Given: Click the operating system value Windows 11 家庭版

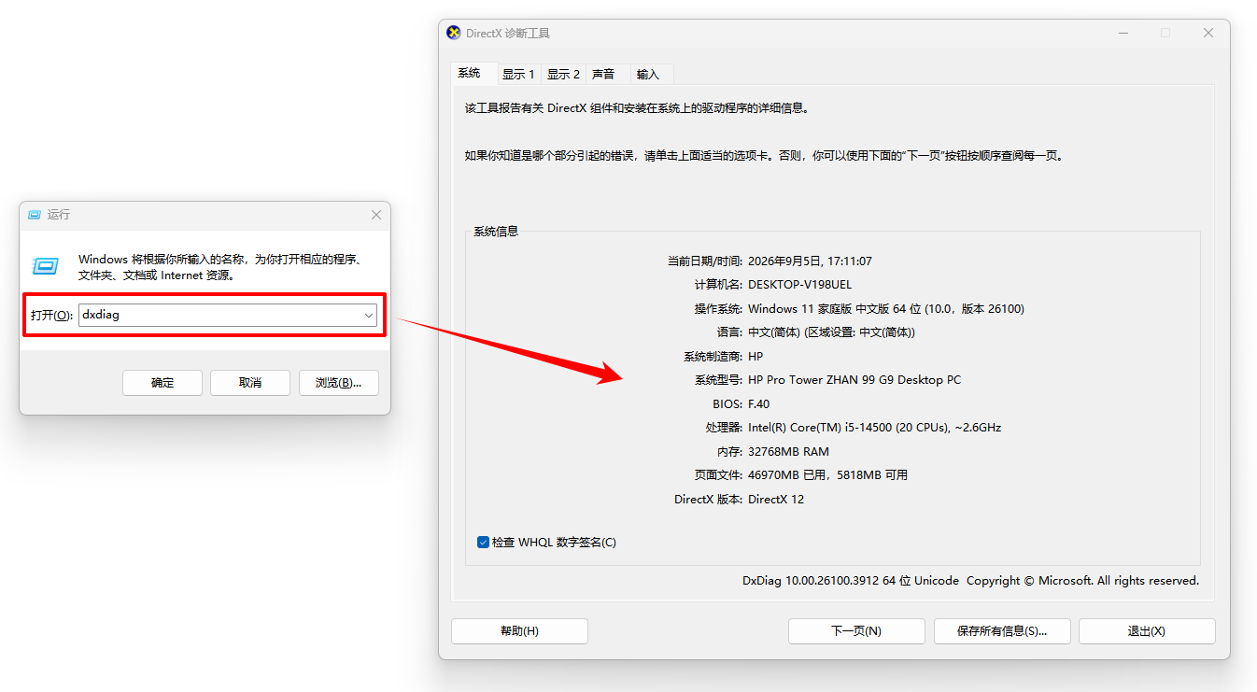Looking at the screenshot, I should pos(886,309).
